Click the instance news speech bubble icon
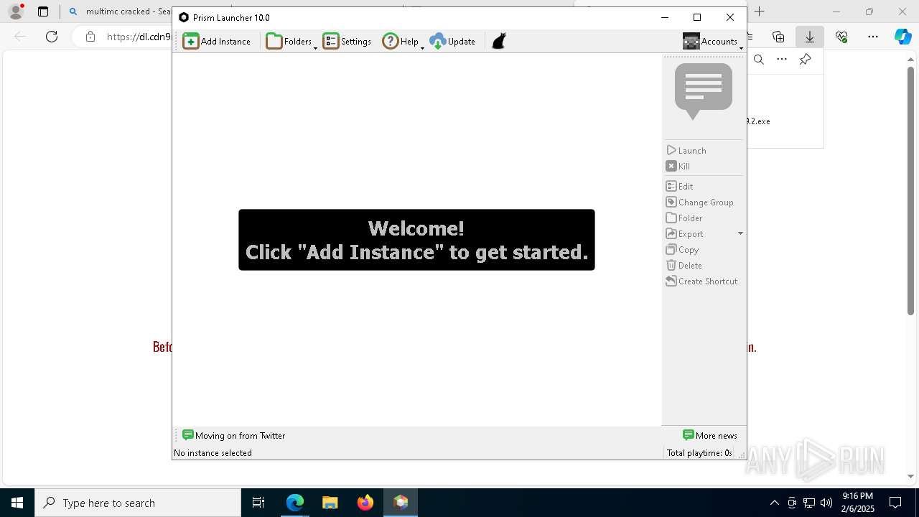The height and width of the screenshot is (517, 919). 703,91
